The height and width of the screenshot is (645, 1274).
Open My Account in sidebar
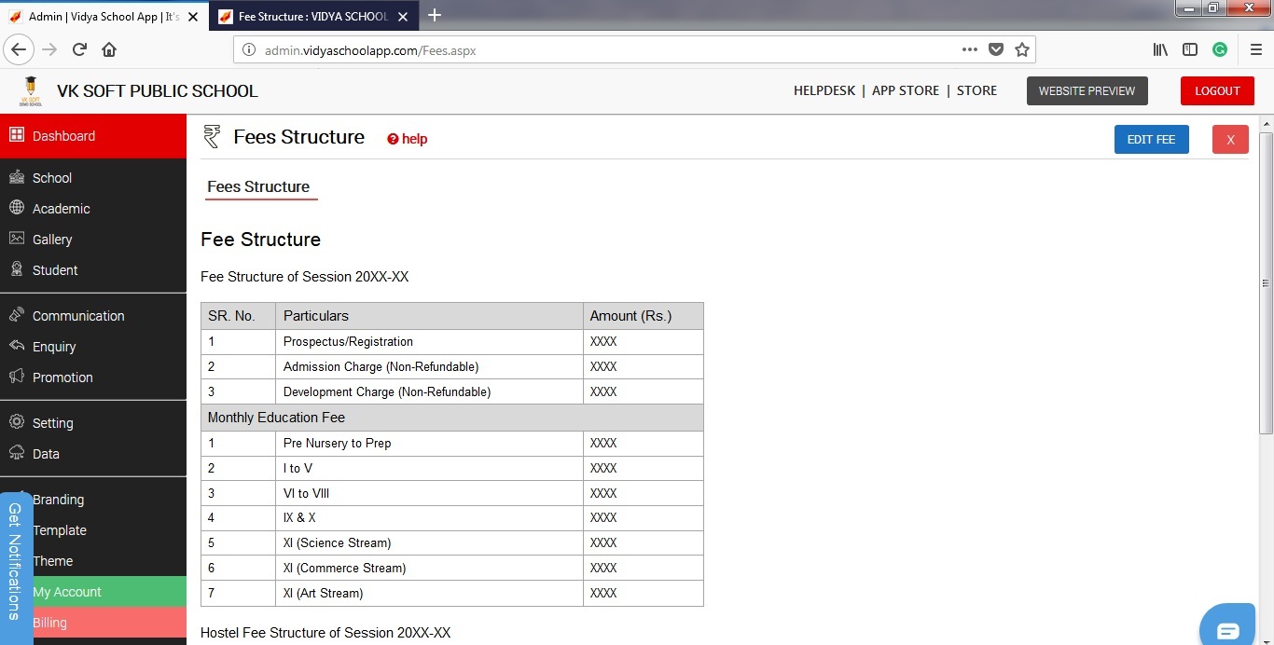pyautogui.click(x=109, y=592)
